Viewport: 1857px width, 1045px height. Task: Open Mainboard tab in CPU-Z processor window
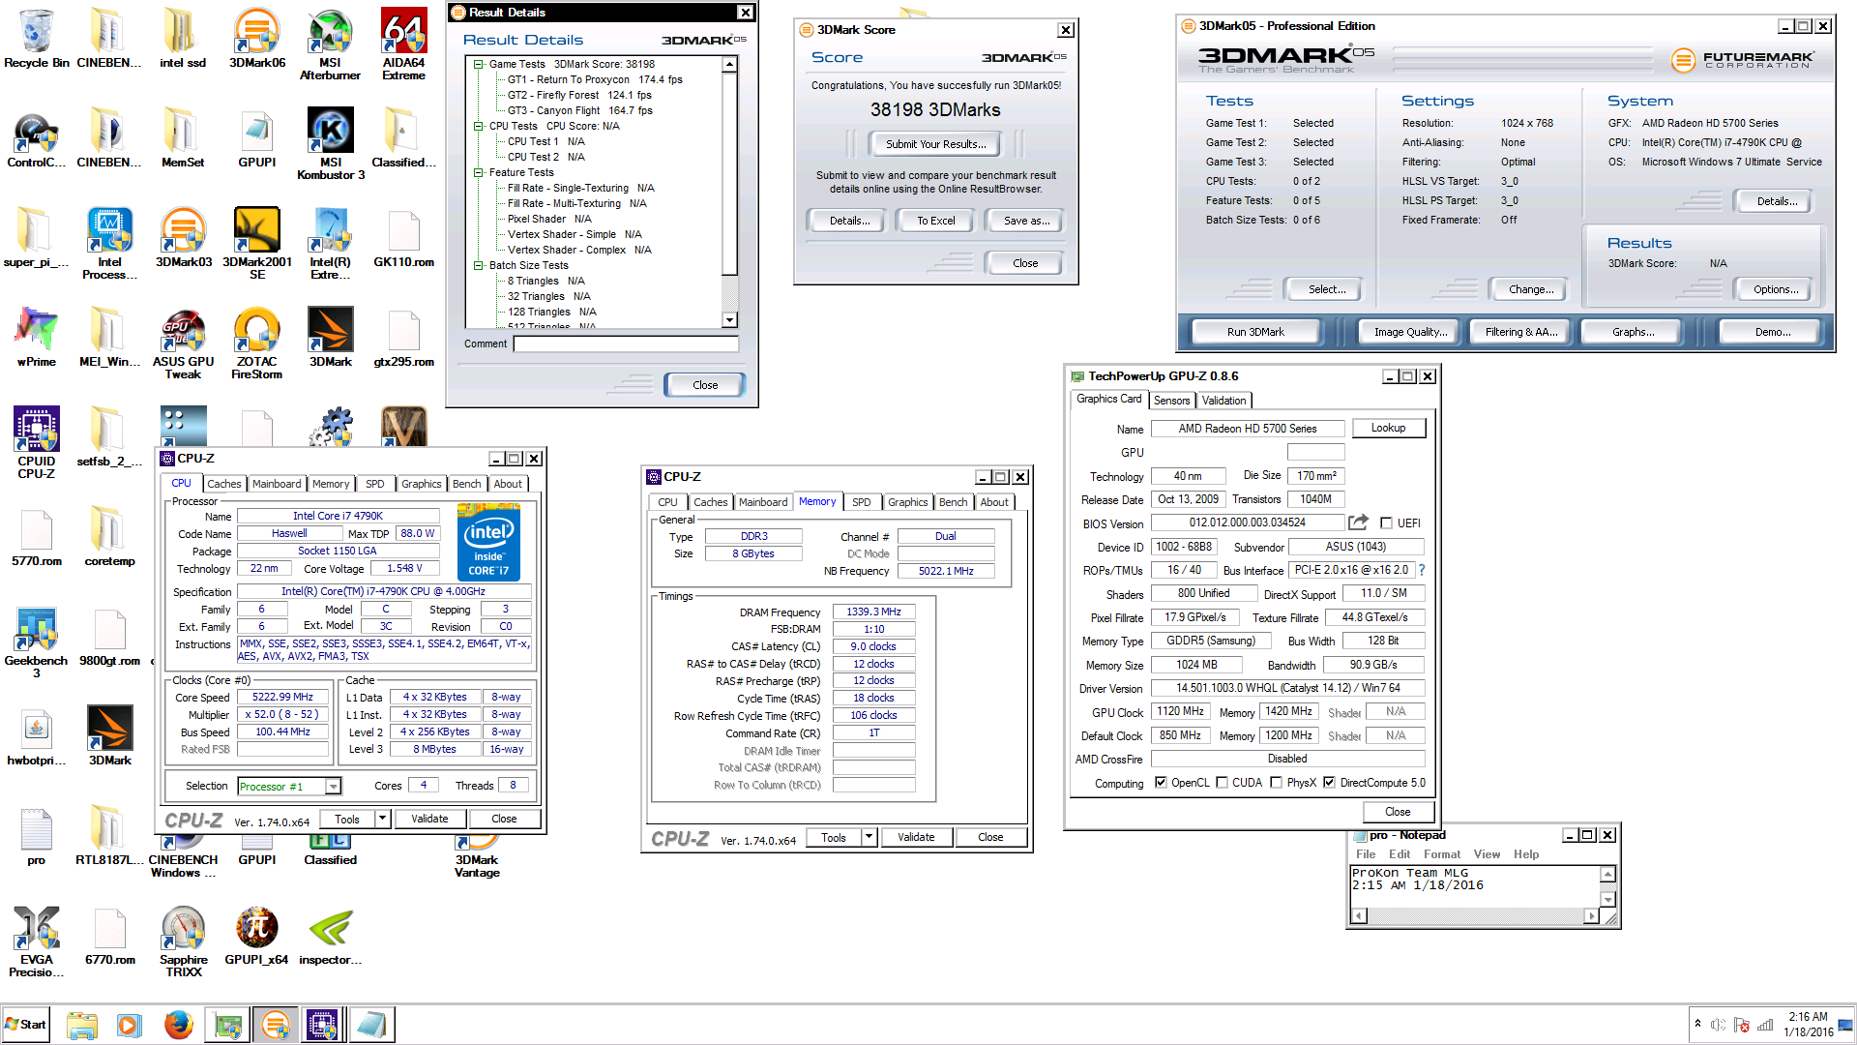pyautogui.click(x=277, y=484)
